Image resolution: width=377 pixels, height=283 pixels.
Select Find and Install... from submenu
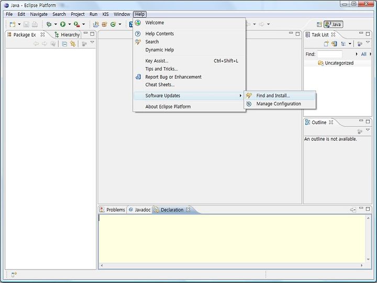(280, 95)
